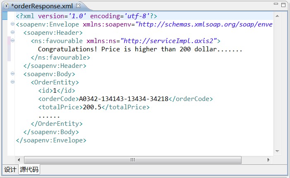
Task: Collapse the ns:favourable element fold
Action: (12, 40)
